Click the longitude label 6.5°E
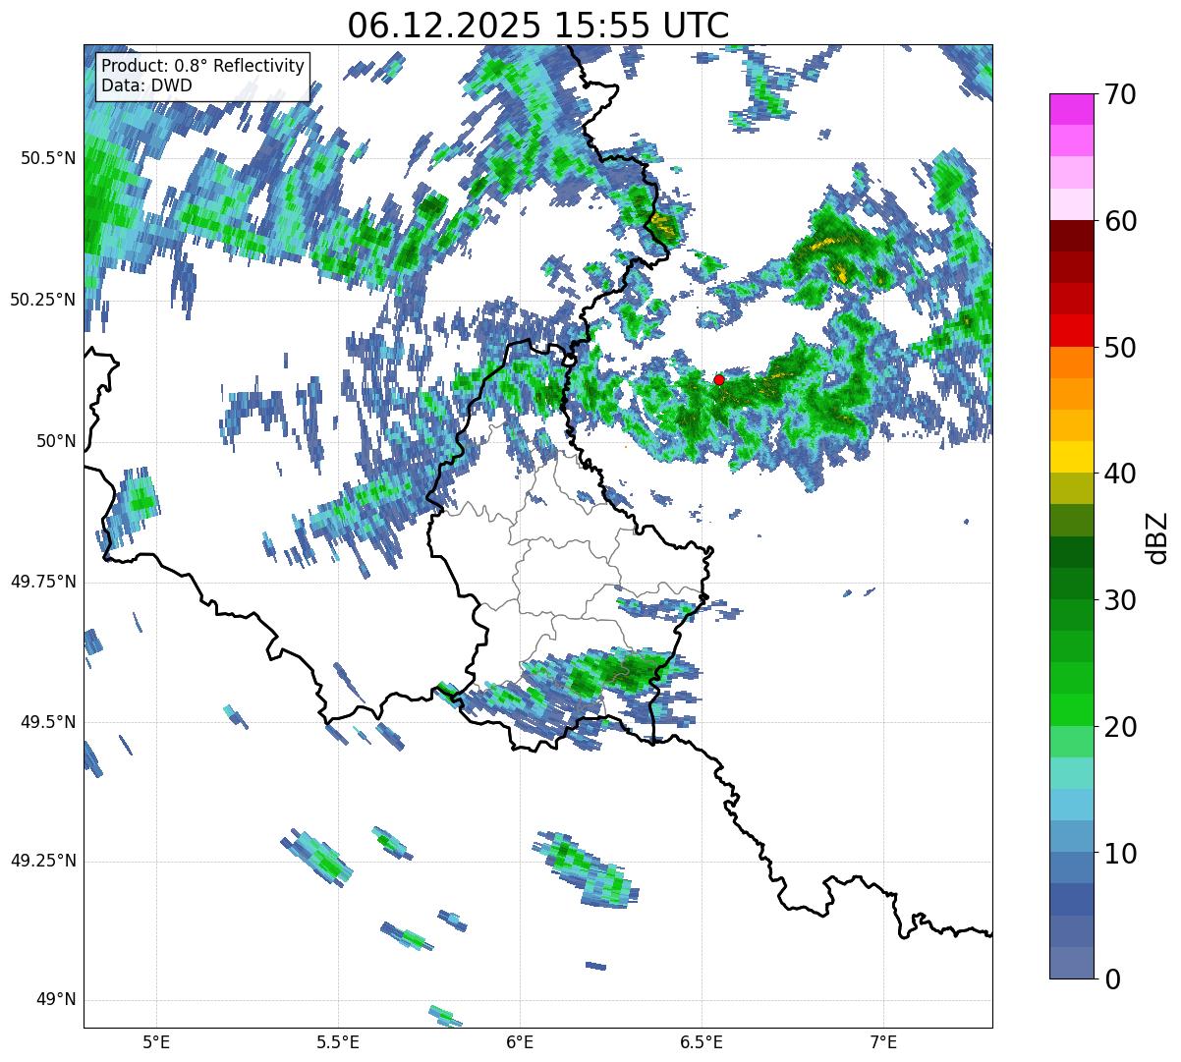Screen dimensions: 1181x1062 (702, 1042)
